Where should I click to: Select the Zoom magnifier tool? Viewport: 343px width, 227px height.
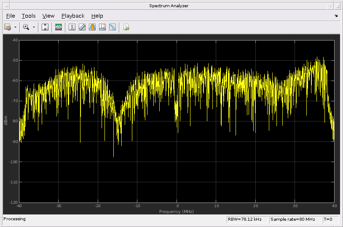point(26,27)
